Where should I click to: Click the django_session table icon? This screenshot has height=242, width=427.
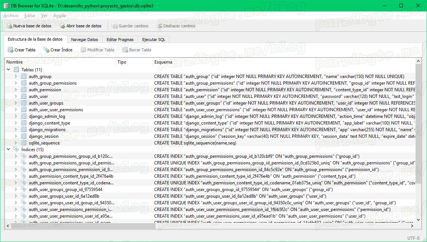pos(24,136)
